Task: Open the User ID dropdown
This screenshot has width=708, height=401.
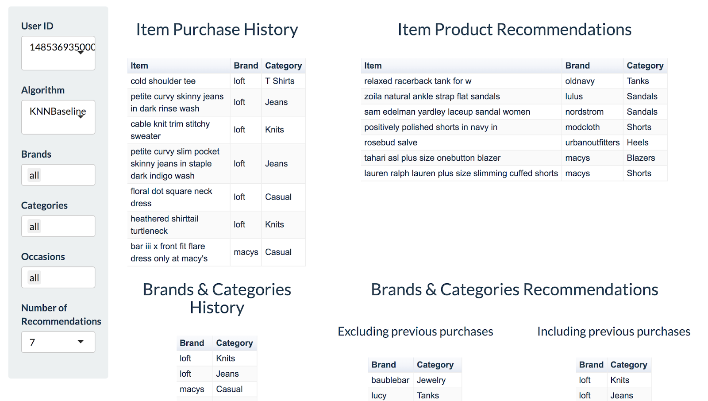Action: point(58,53)
